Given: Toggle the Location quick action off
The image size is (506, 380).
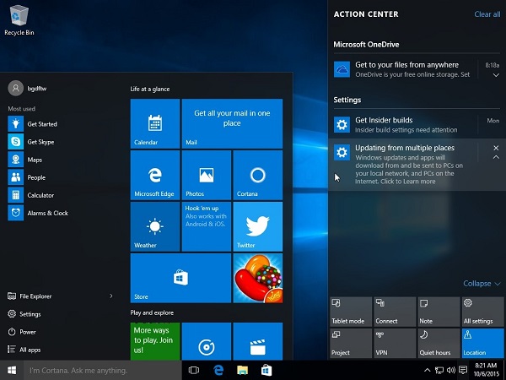Looking at the screenshot, I should tap(482, 343).
